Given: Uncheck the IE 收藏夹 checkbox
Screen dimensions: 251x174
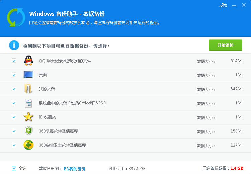Looking at the screenshot, I should point(14,117).
